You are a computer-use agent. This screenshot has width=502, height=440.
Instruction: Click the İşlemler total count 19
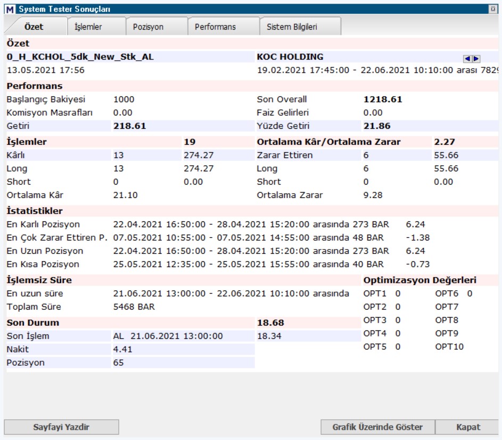coord(190,142)
